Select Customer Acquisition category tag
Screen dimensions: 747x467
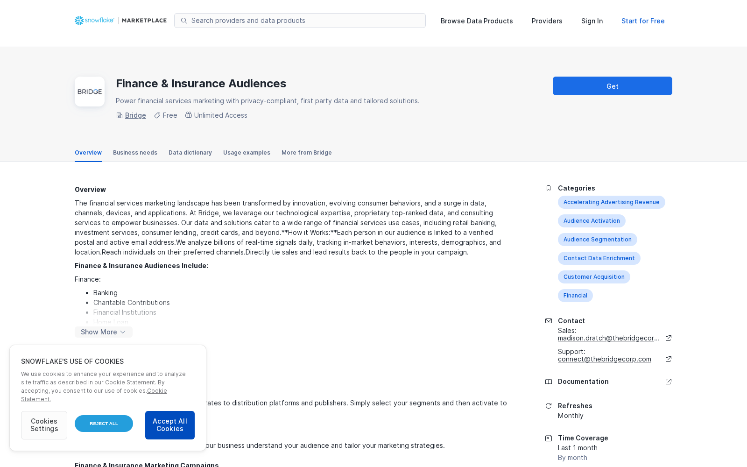pos(594,277)
